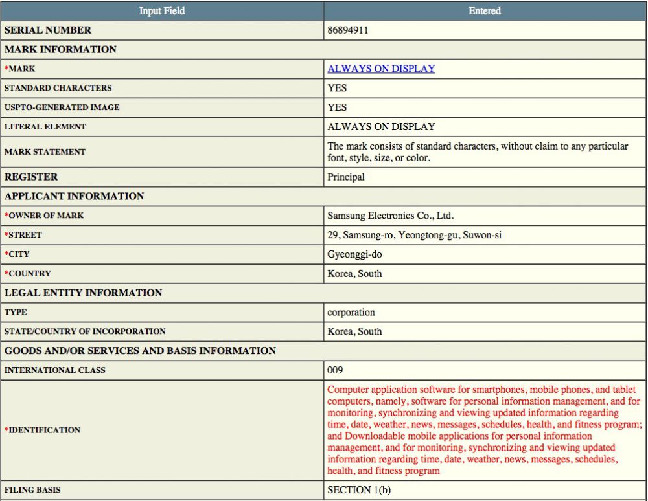Select the red identification description text
This screenshot has height=501, width=648.
point(484,430)
